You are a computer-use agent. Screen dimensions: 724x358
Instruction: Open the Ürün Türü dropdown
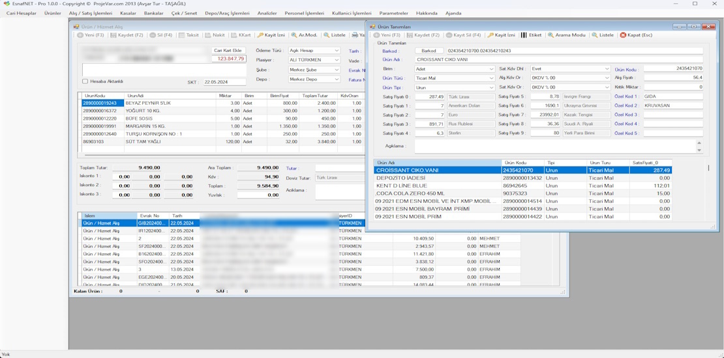tap(455, 78)
